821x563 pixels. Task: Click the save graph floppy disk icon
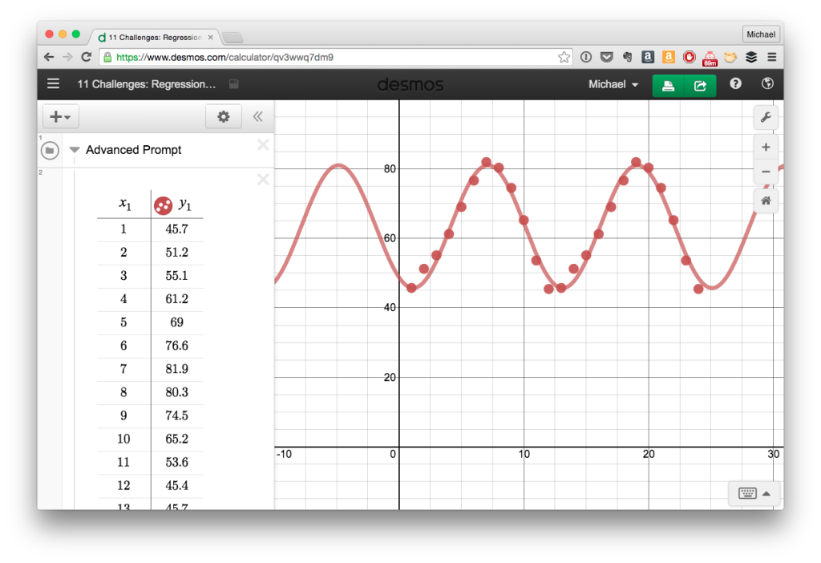pyautogui.click(x=233, y=84)
